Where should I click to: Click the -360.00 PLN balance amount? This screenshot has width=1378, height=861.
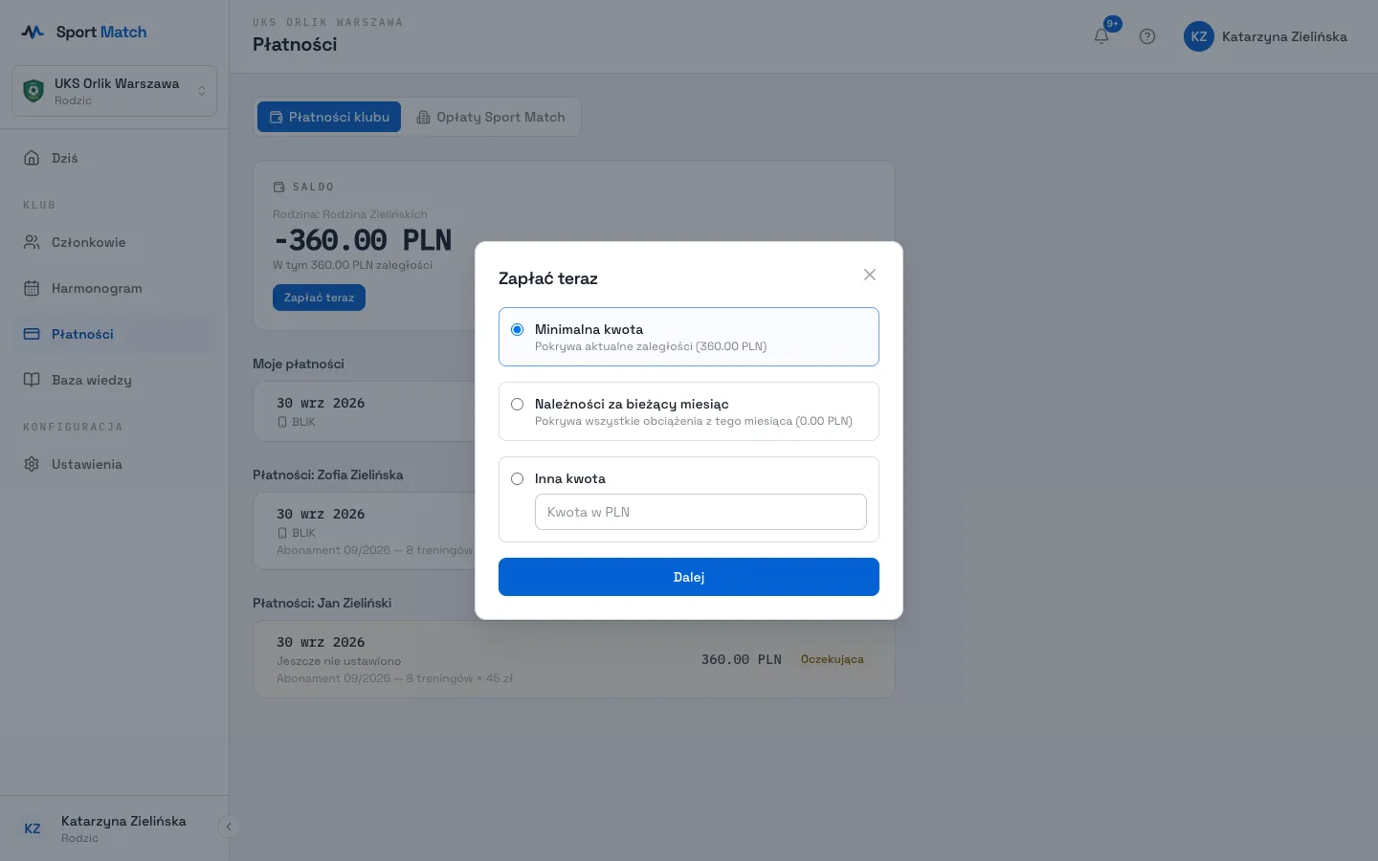[x=363, y=239]
